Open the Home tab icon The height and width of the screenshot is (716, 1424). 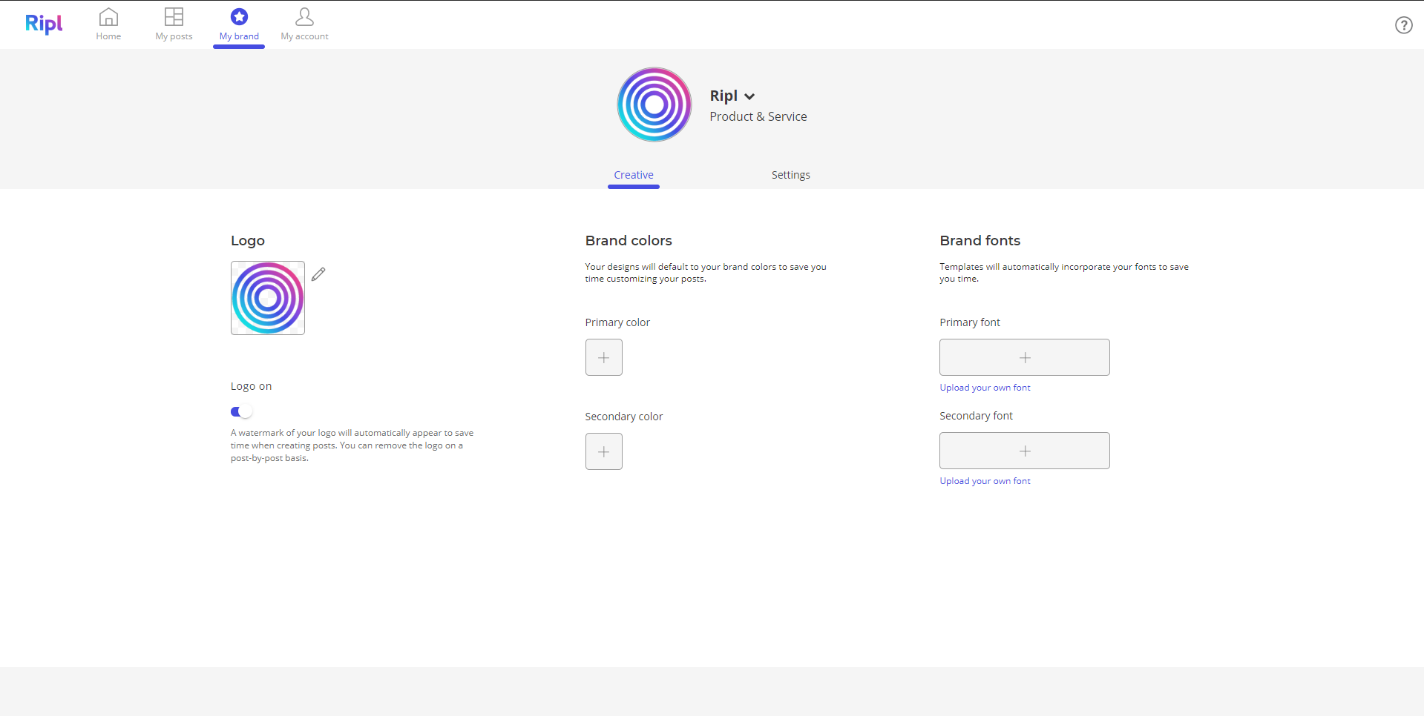pyautogui.click(x=108, y=16)
